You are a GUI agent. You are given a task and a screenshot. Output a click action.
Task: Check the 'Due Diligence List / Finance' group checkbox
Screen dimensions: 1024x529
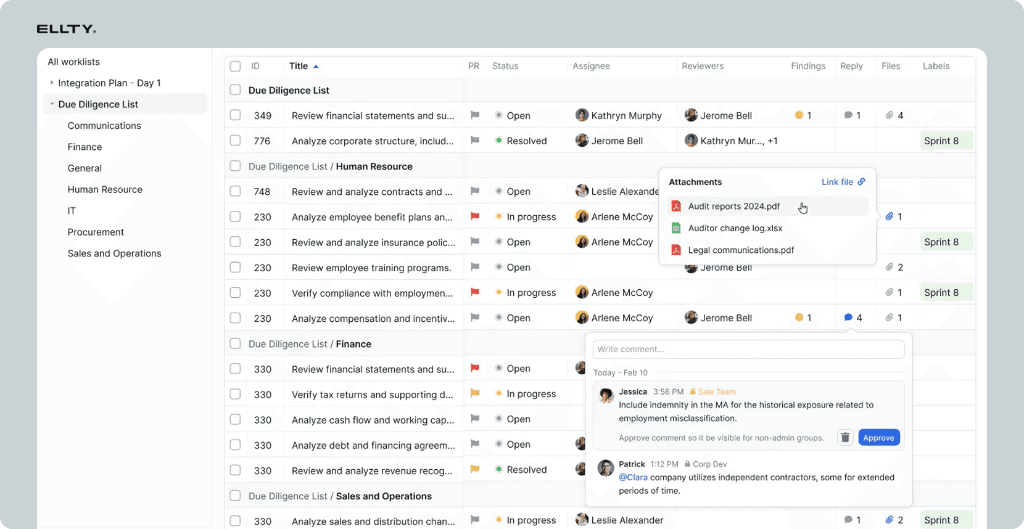(235, 343)
